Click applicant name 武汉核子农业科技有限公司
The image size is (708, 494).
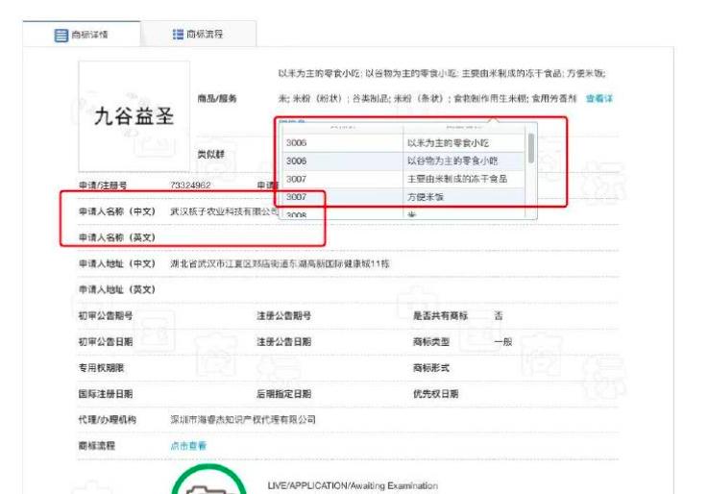pyautogui.click(x=224, y=210)
